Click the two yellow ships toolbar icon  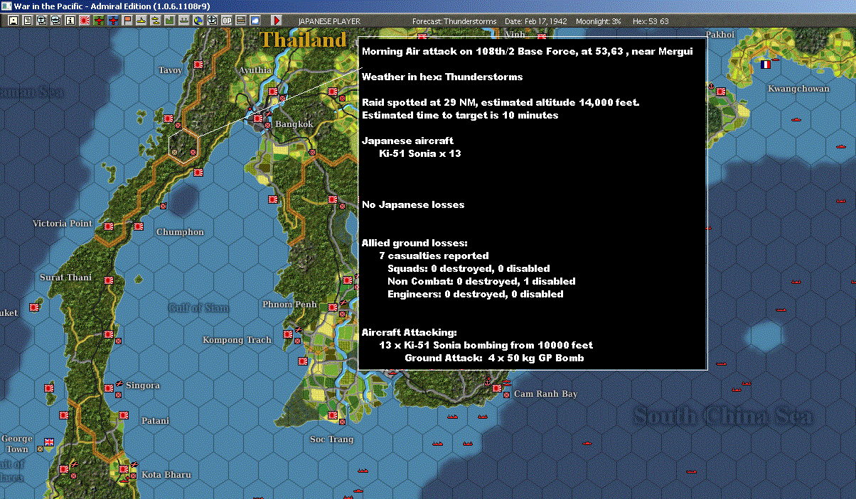point(156,21)
